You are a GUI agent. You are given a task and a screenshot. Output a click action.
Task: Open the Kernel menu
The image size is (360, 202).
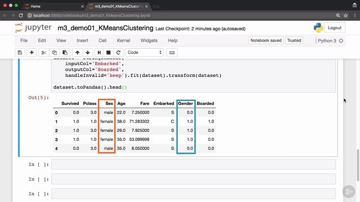tap(124, 40)
